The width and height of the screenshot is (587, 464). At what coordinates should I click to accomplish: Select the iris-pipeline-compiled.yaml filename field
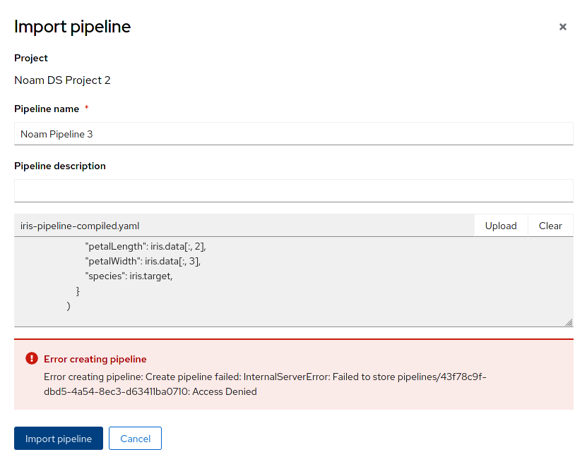tap(244, 226)
